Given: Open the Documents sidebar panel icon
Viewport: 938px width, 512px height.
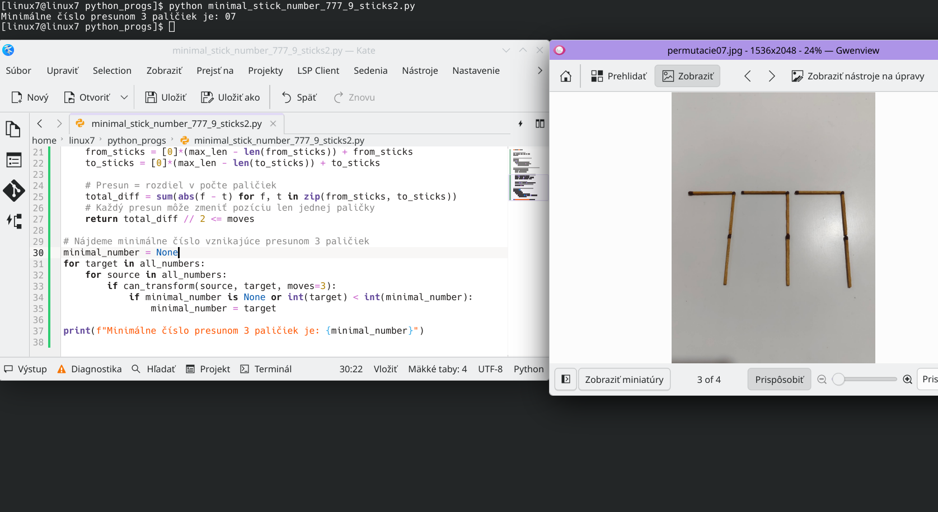Looking at the screenshot, I should 13,130.
